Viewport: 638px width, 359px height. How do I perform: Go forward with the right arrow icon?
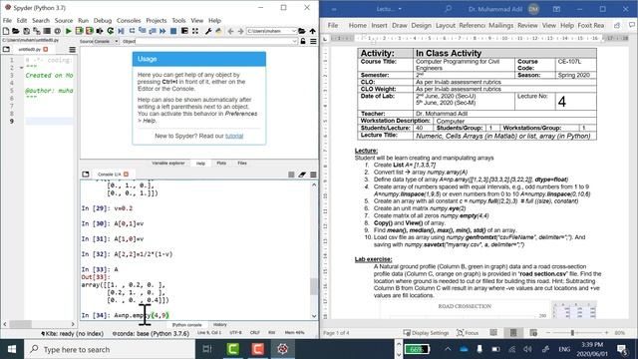pyautogui.click(x=241, y=31)
